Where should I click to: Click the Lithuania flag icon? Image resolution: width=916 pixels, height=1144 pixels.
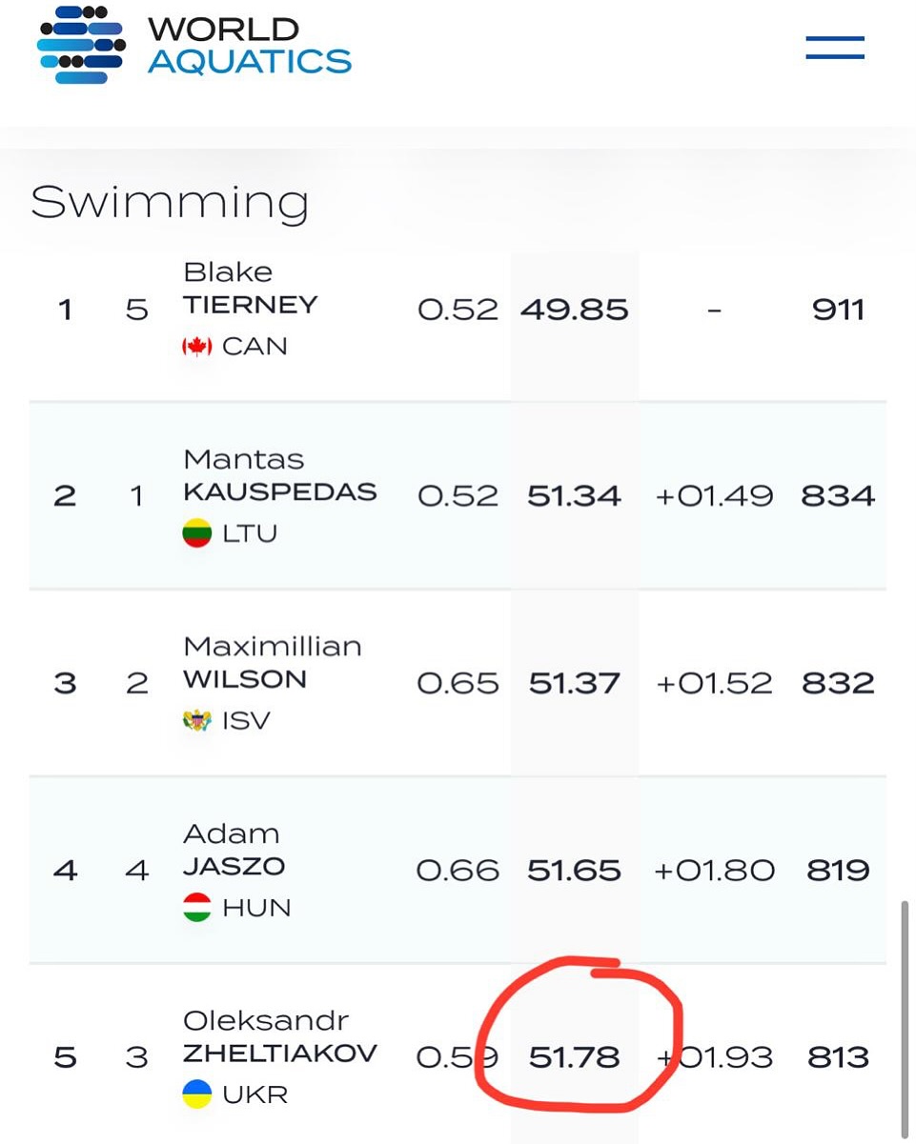197,533
